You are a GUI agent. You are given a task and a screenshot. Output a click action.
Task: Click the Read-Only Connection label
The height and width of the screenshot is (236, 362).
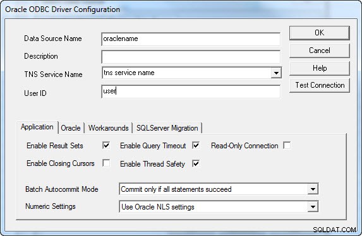click(244, 146)
